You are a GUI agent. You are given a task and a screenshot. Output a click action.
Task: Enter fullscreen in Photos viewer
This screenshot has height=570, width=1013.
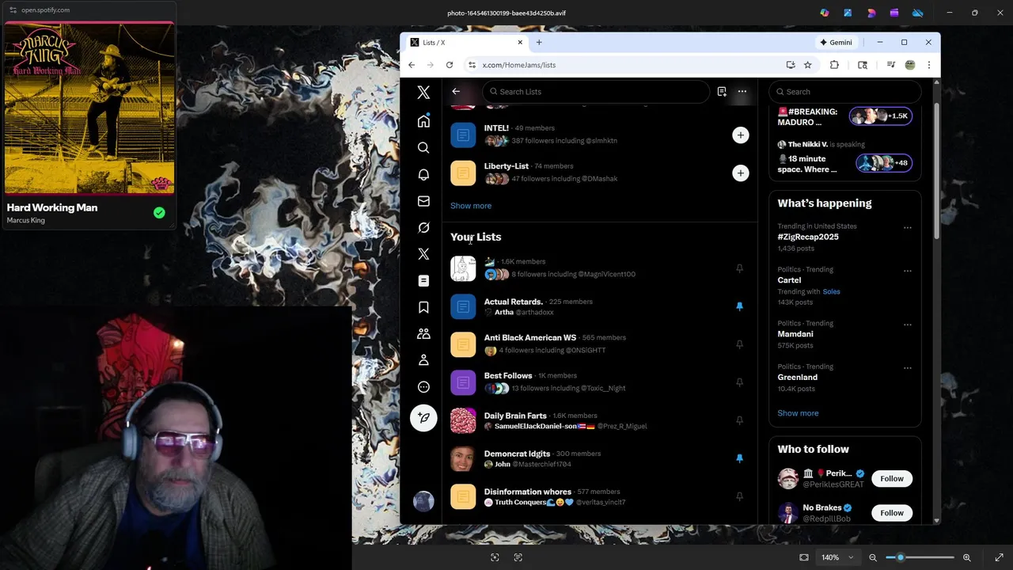coord(999,557)
